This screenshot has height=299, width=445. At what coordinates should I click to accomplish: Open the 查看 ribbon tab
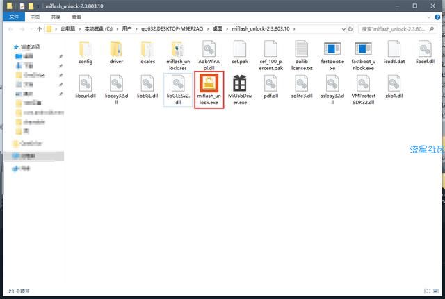pyautogui.click(x=76, y=17)
